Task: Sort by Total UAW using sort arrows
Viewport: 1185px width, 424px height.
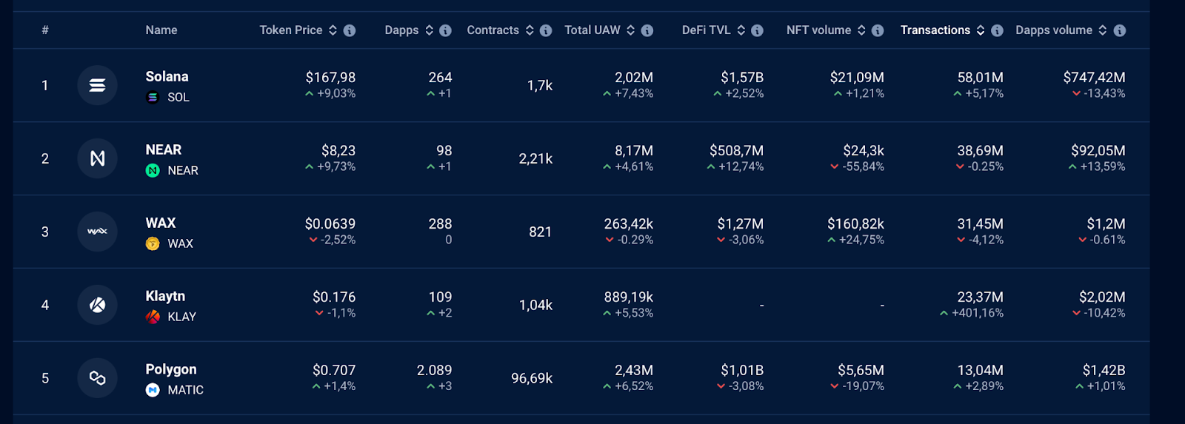Action: pyautogui.click(x=630, y=30)
